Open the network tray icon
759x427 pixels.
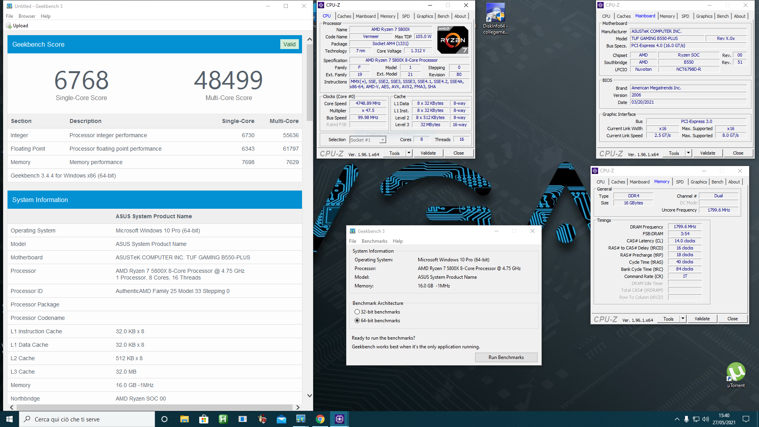[x=696, y=419]
